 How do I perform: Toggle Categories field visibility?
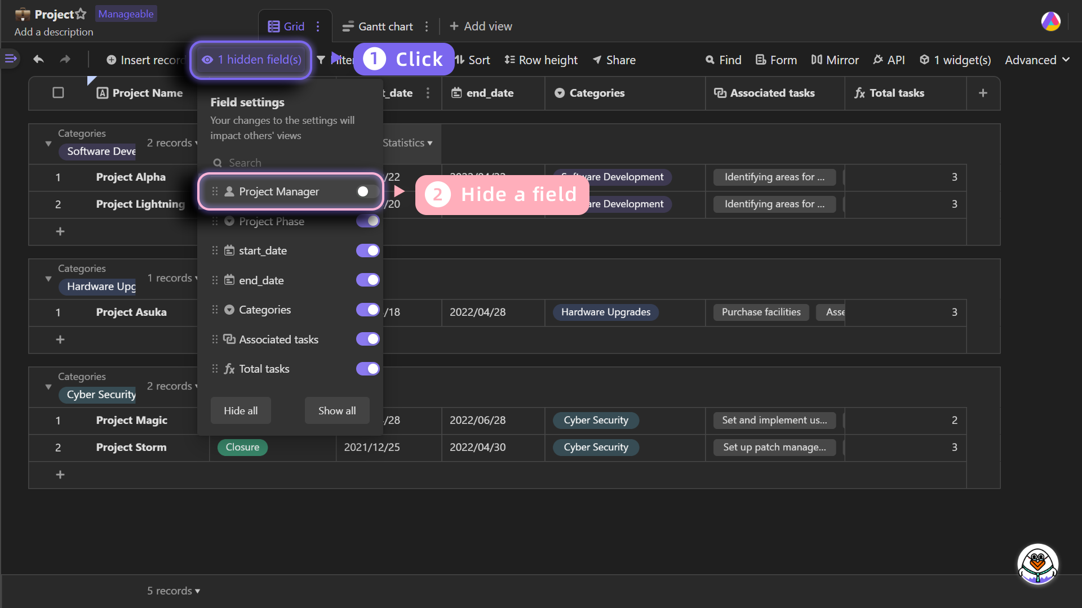[x=367, y=310]
